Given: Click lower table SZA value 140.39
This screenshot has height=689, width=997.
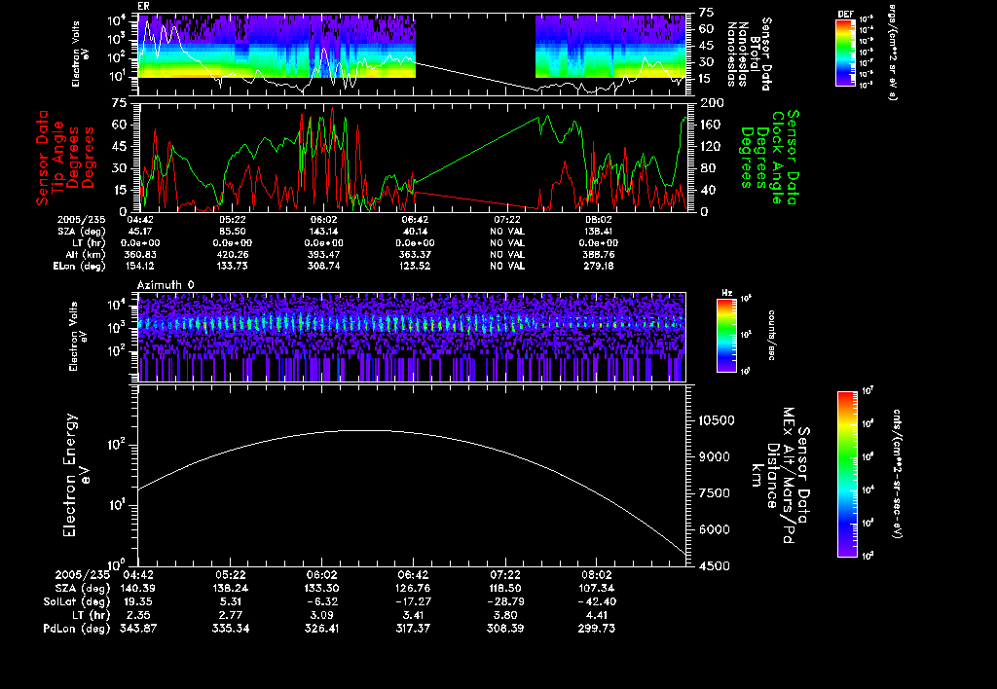Looking at the screenshot, I should (138, 588).
